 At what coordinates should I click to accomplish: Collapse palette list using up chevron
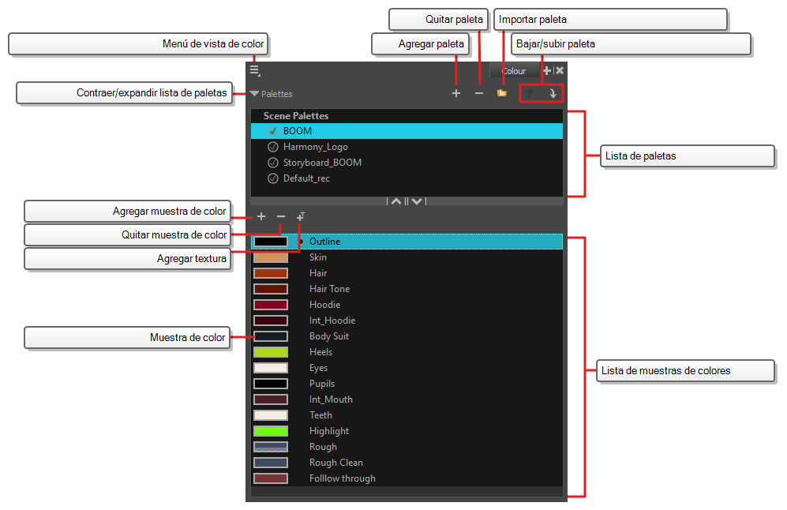tap(396, 202)
